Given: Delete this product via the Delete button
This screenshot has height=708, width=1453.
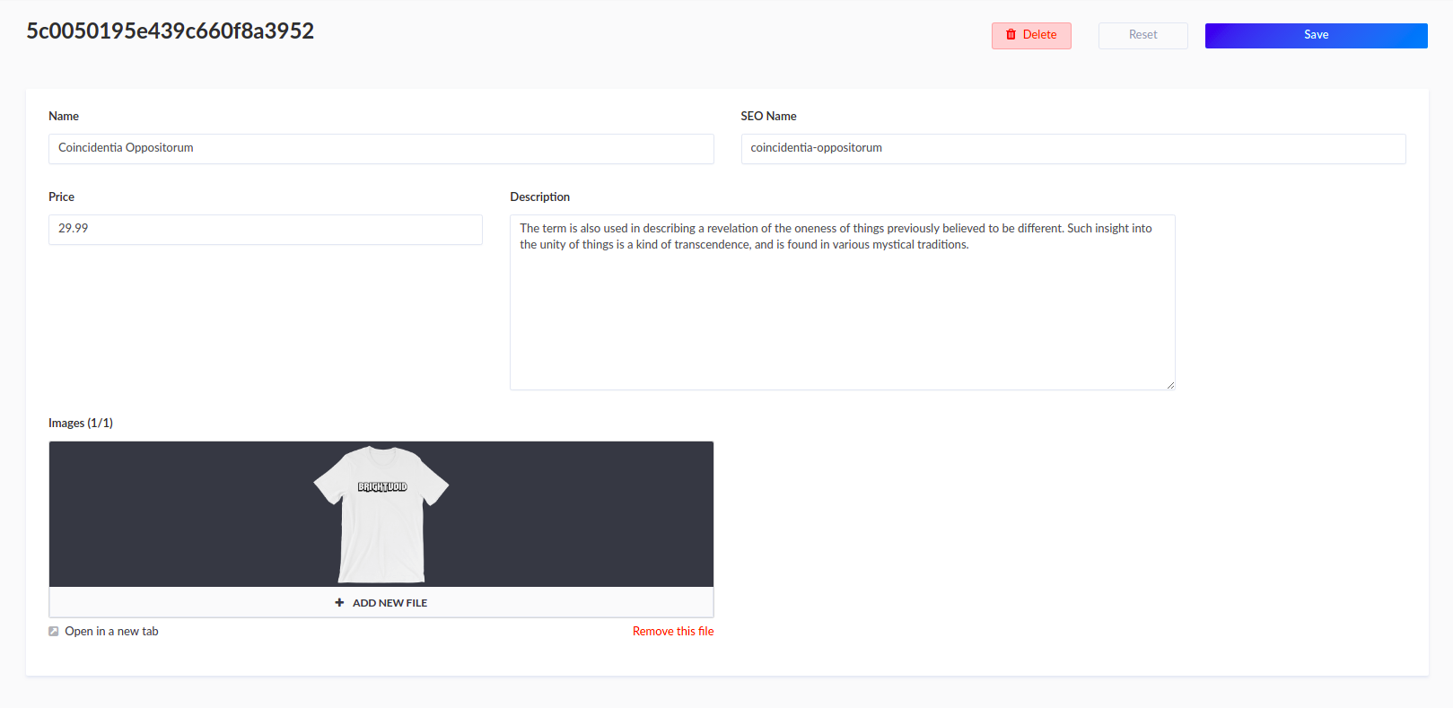Looking at the screenshot, I should [1031, 35].
